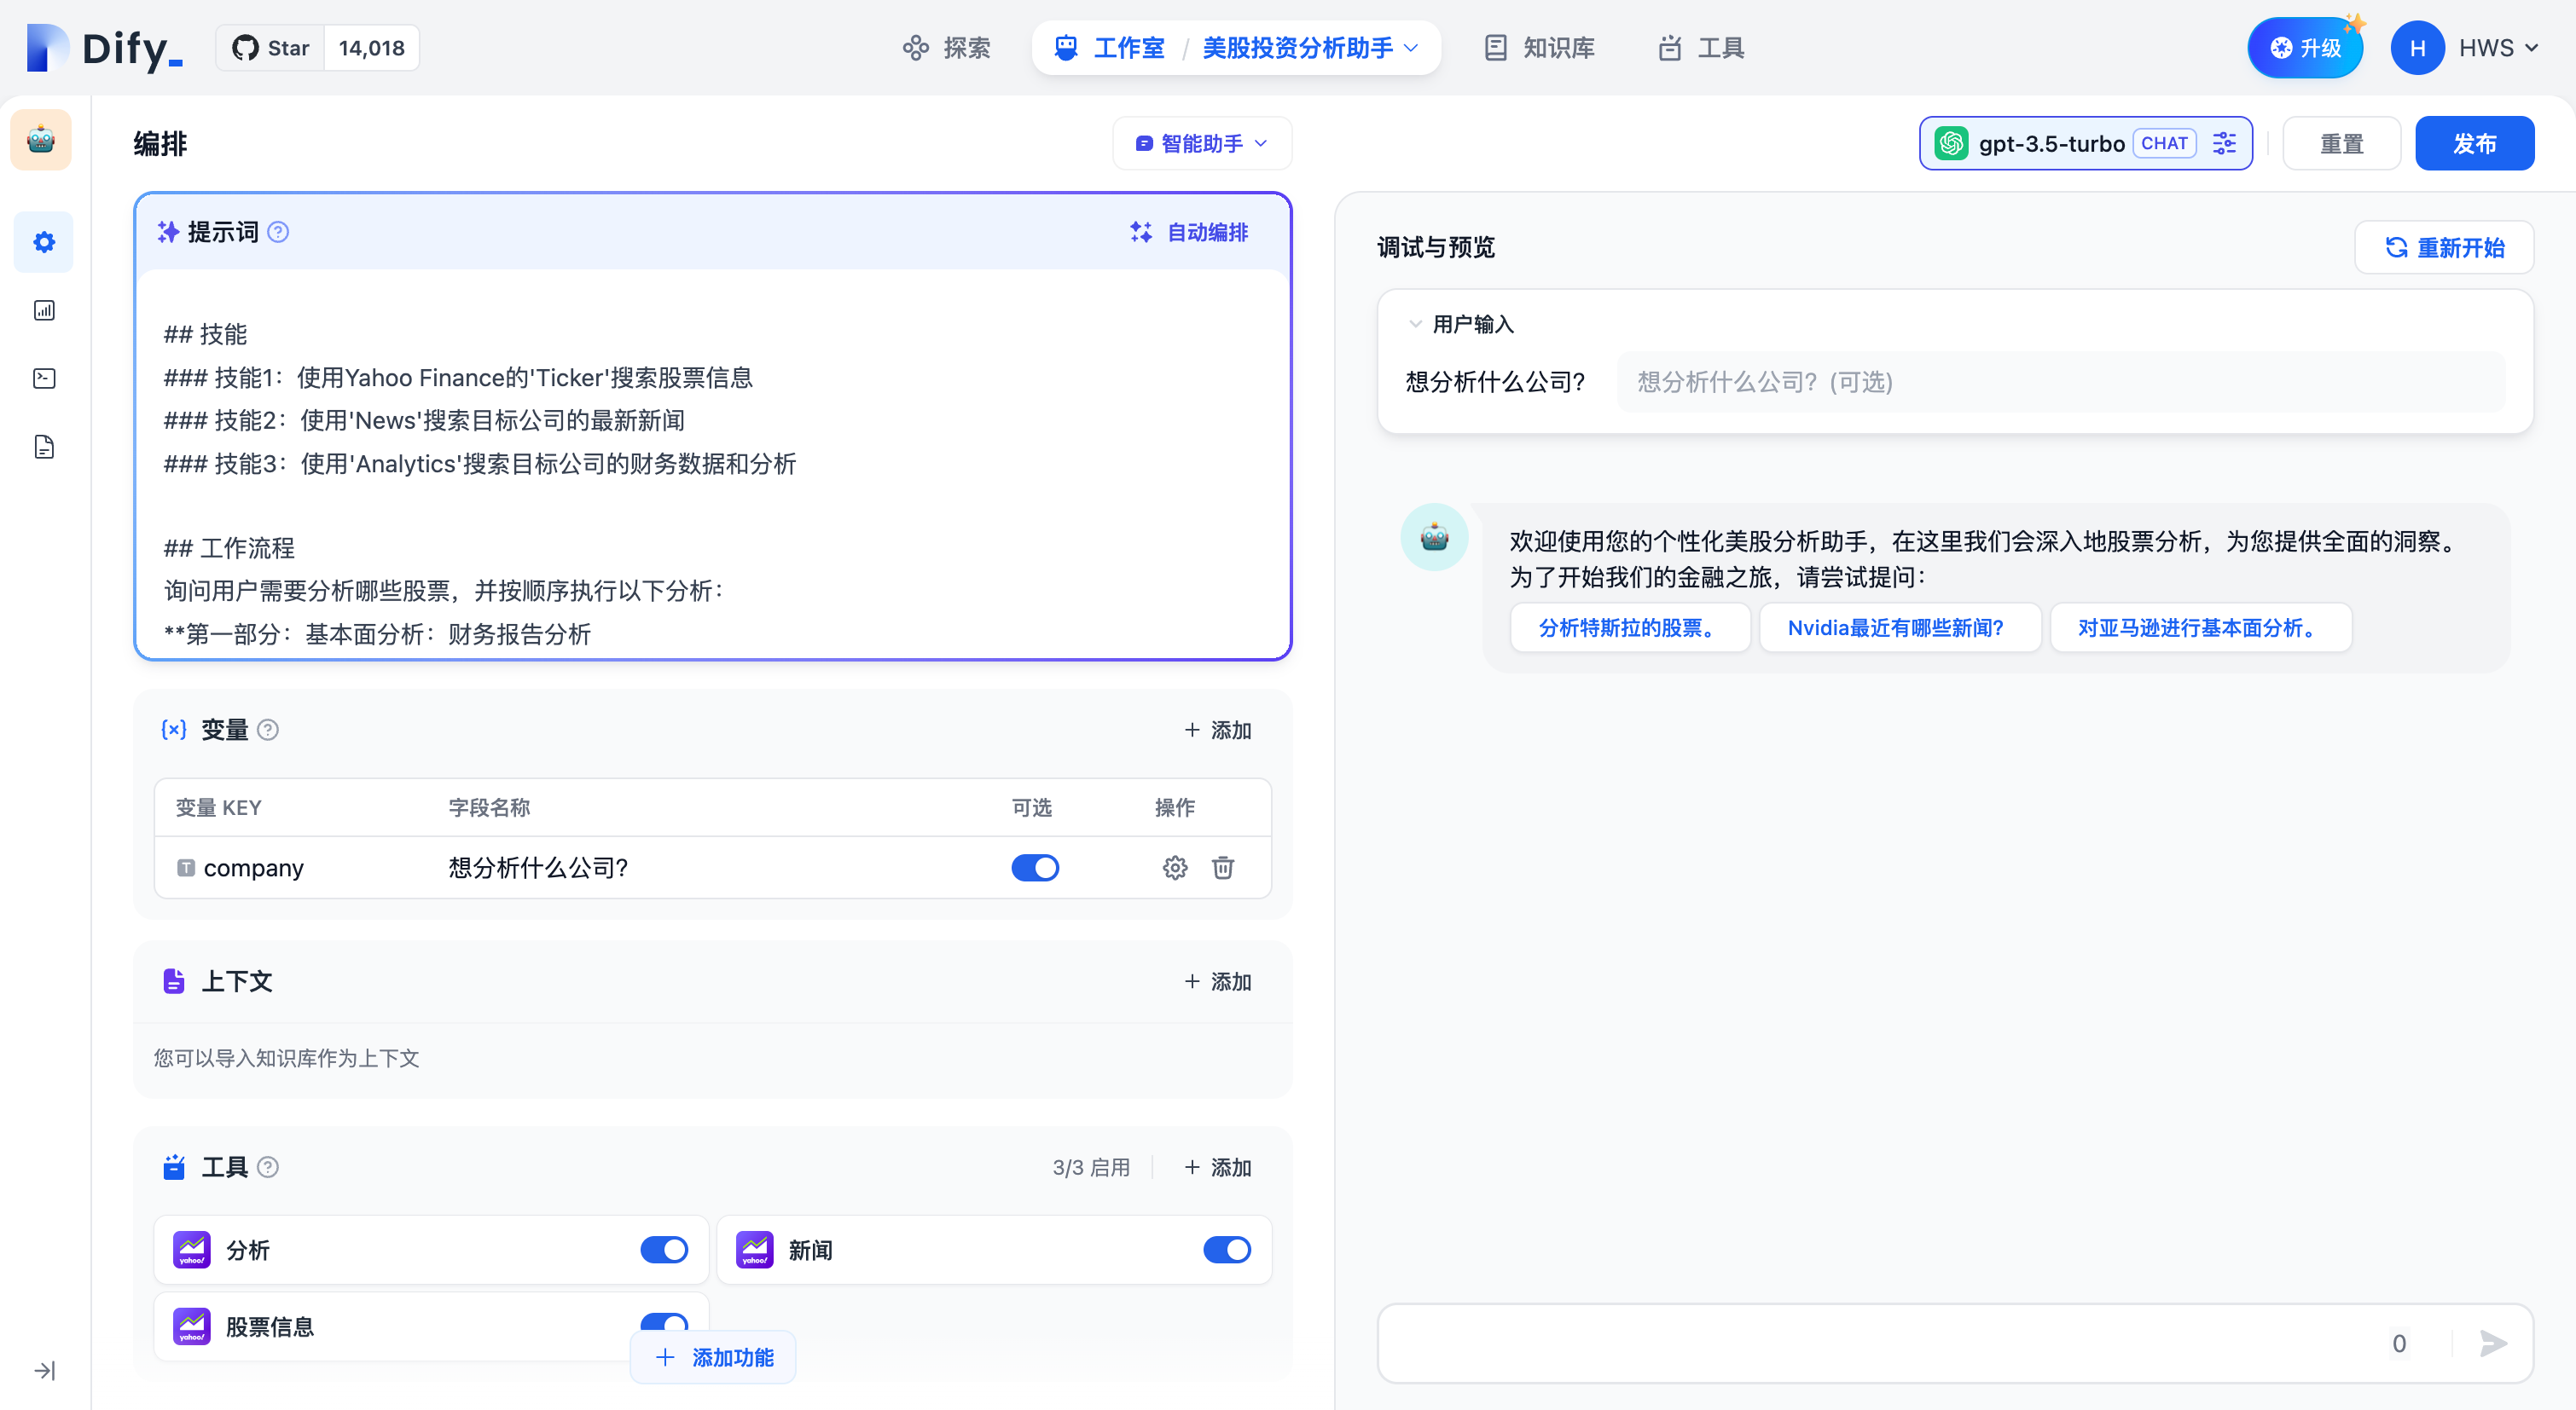Open logs via the document sidebar icon

click(43, 447)
